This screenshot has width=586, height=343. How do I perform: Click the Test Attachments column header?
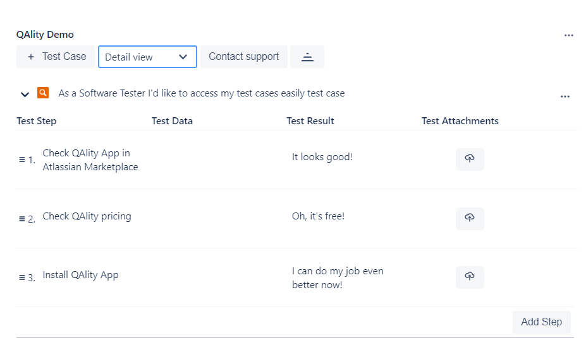(x=460, y=121)
